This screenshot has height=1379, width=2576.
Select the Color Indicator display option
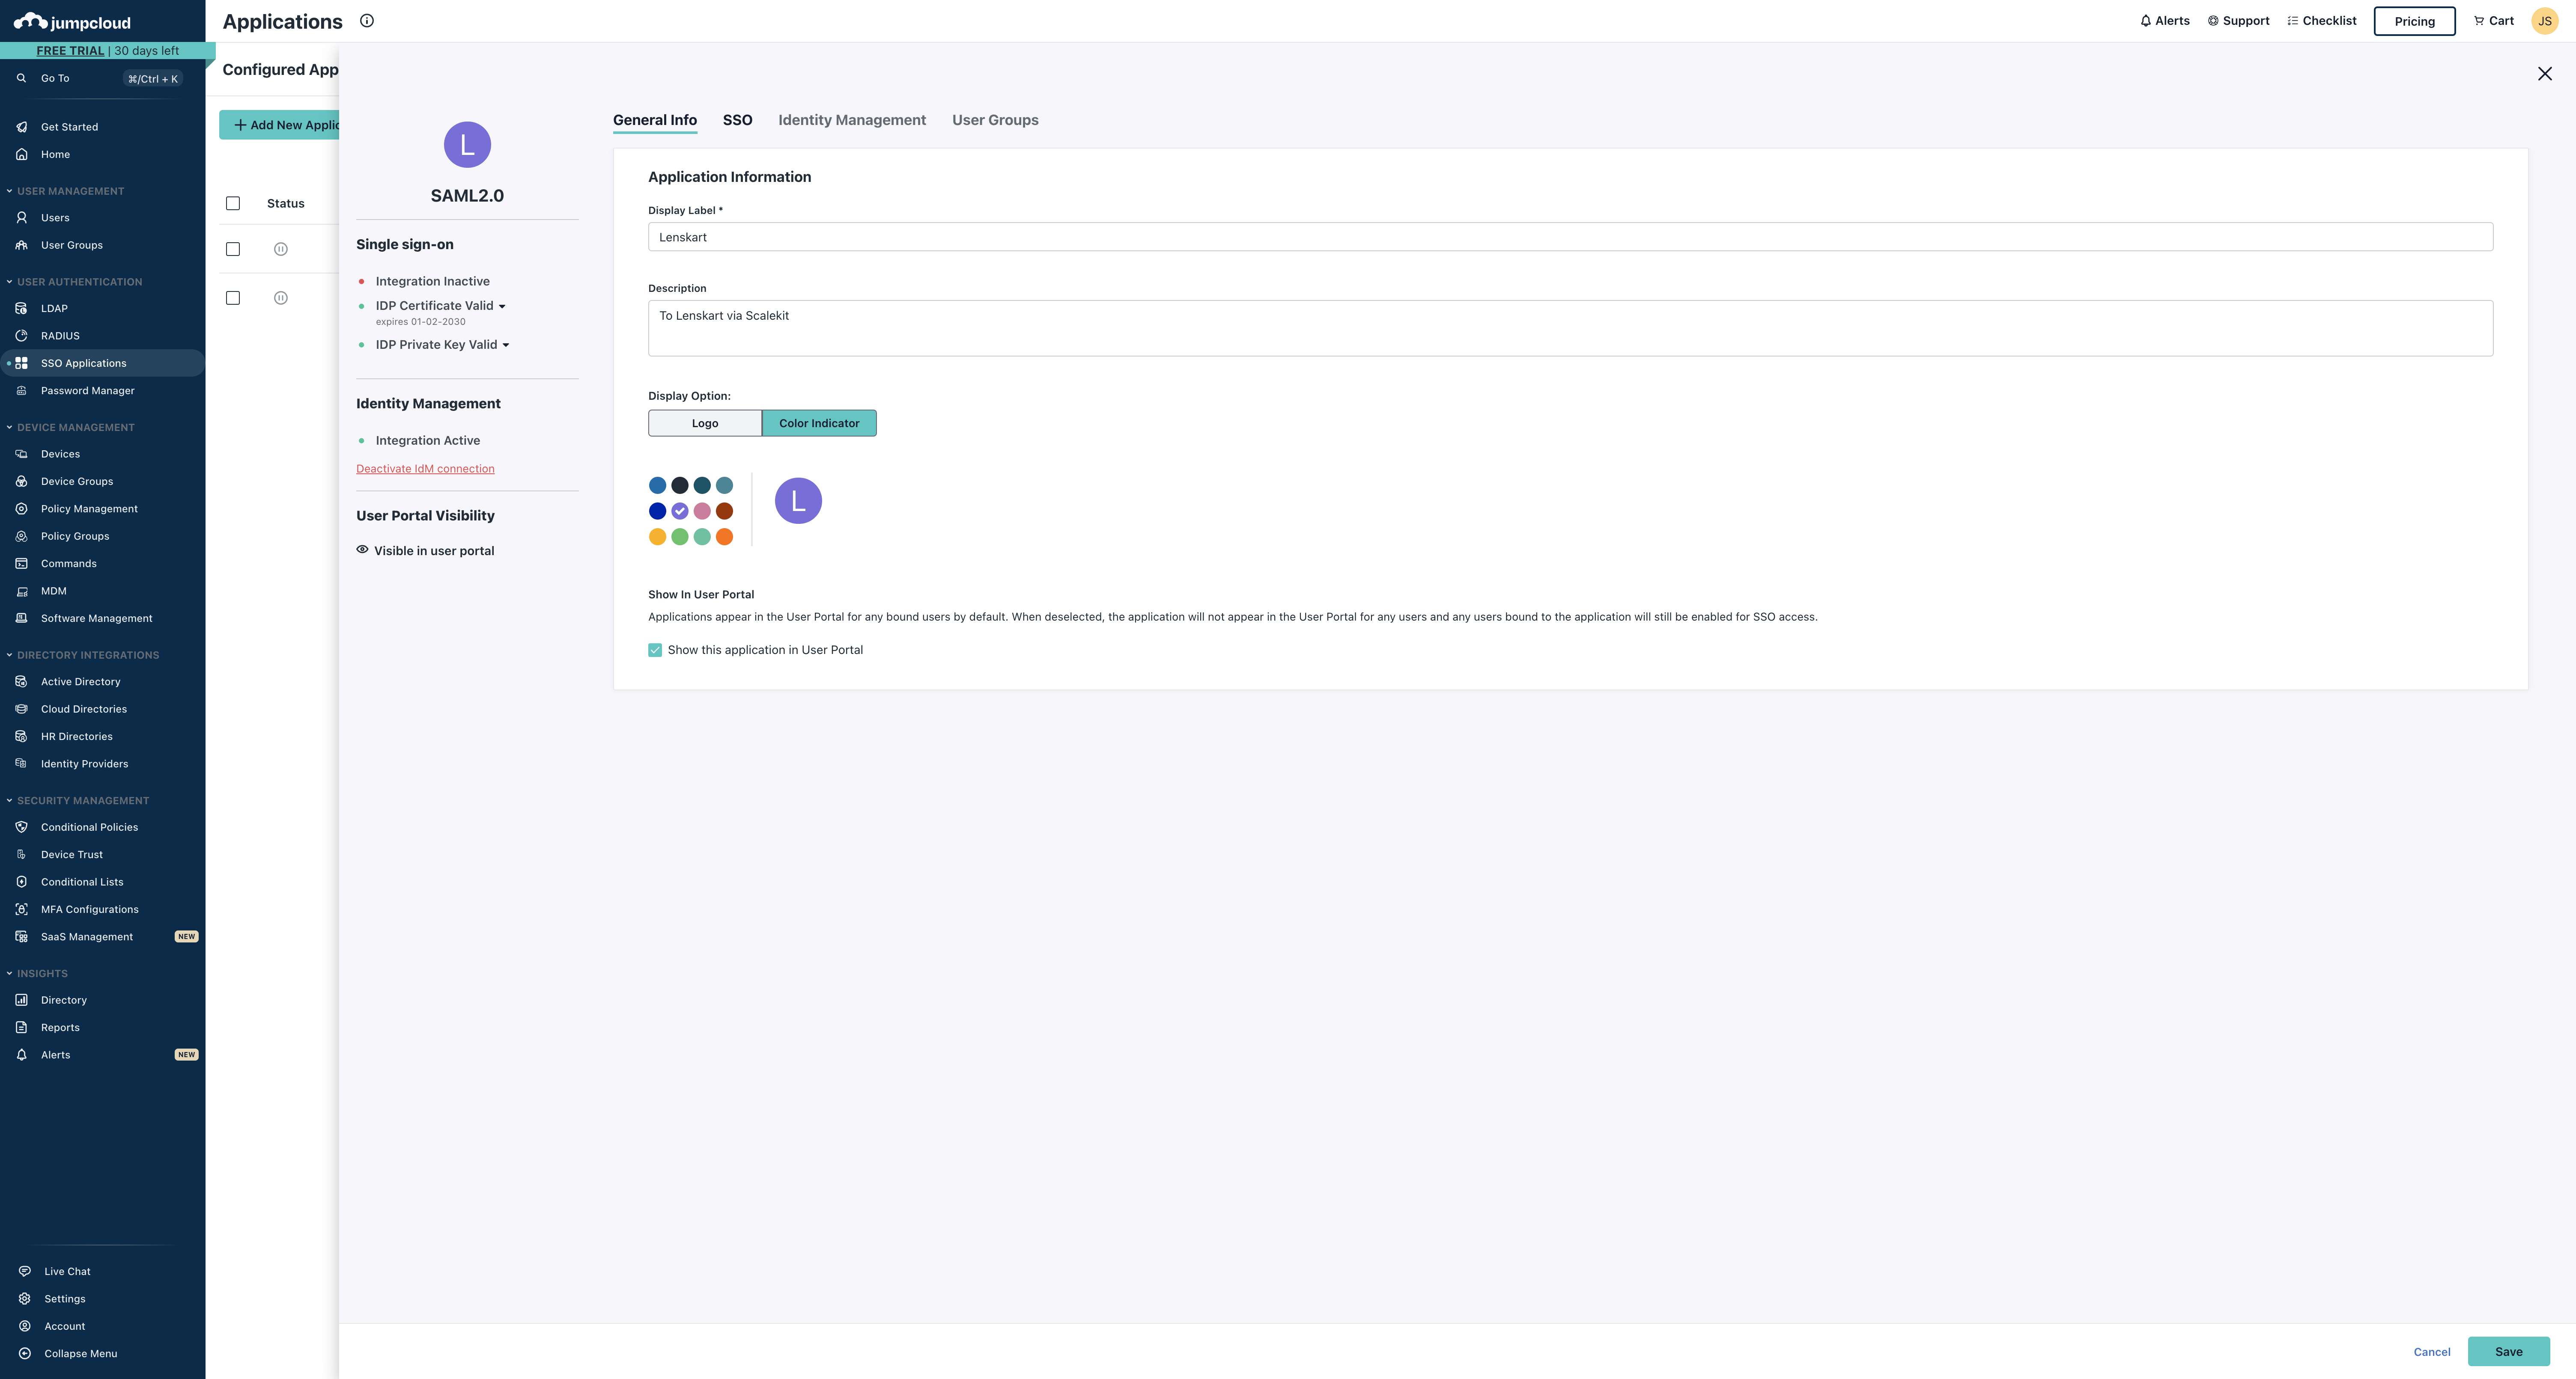[x=819, y=424]
